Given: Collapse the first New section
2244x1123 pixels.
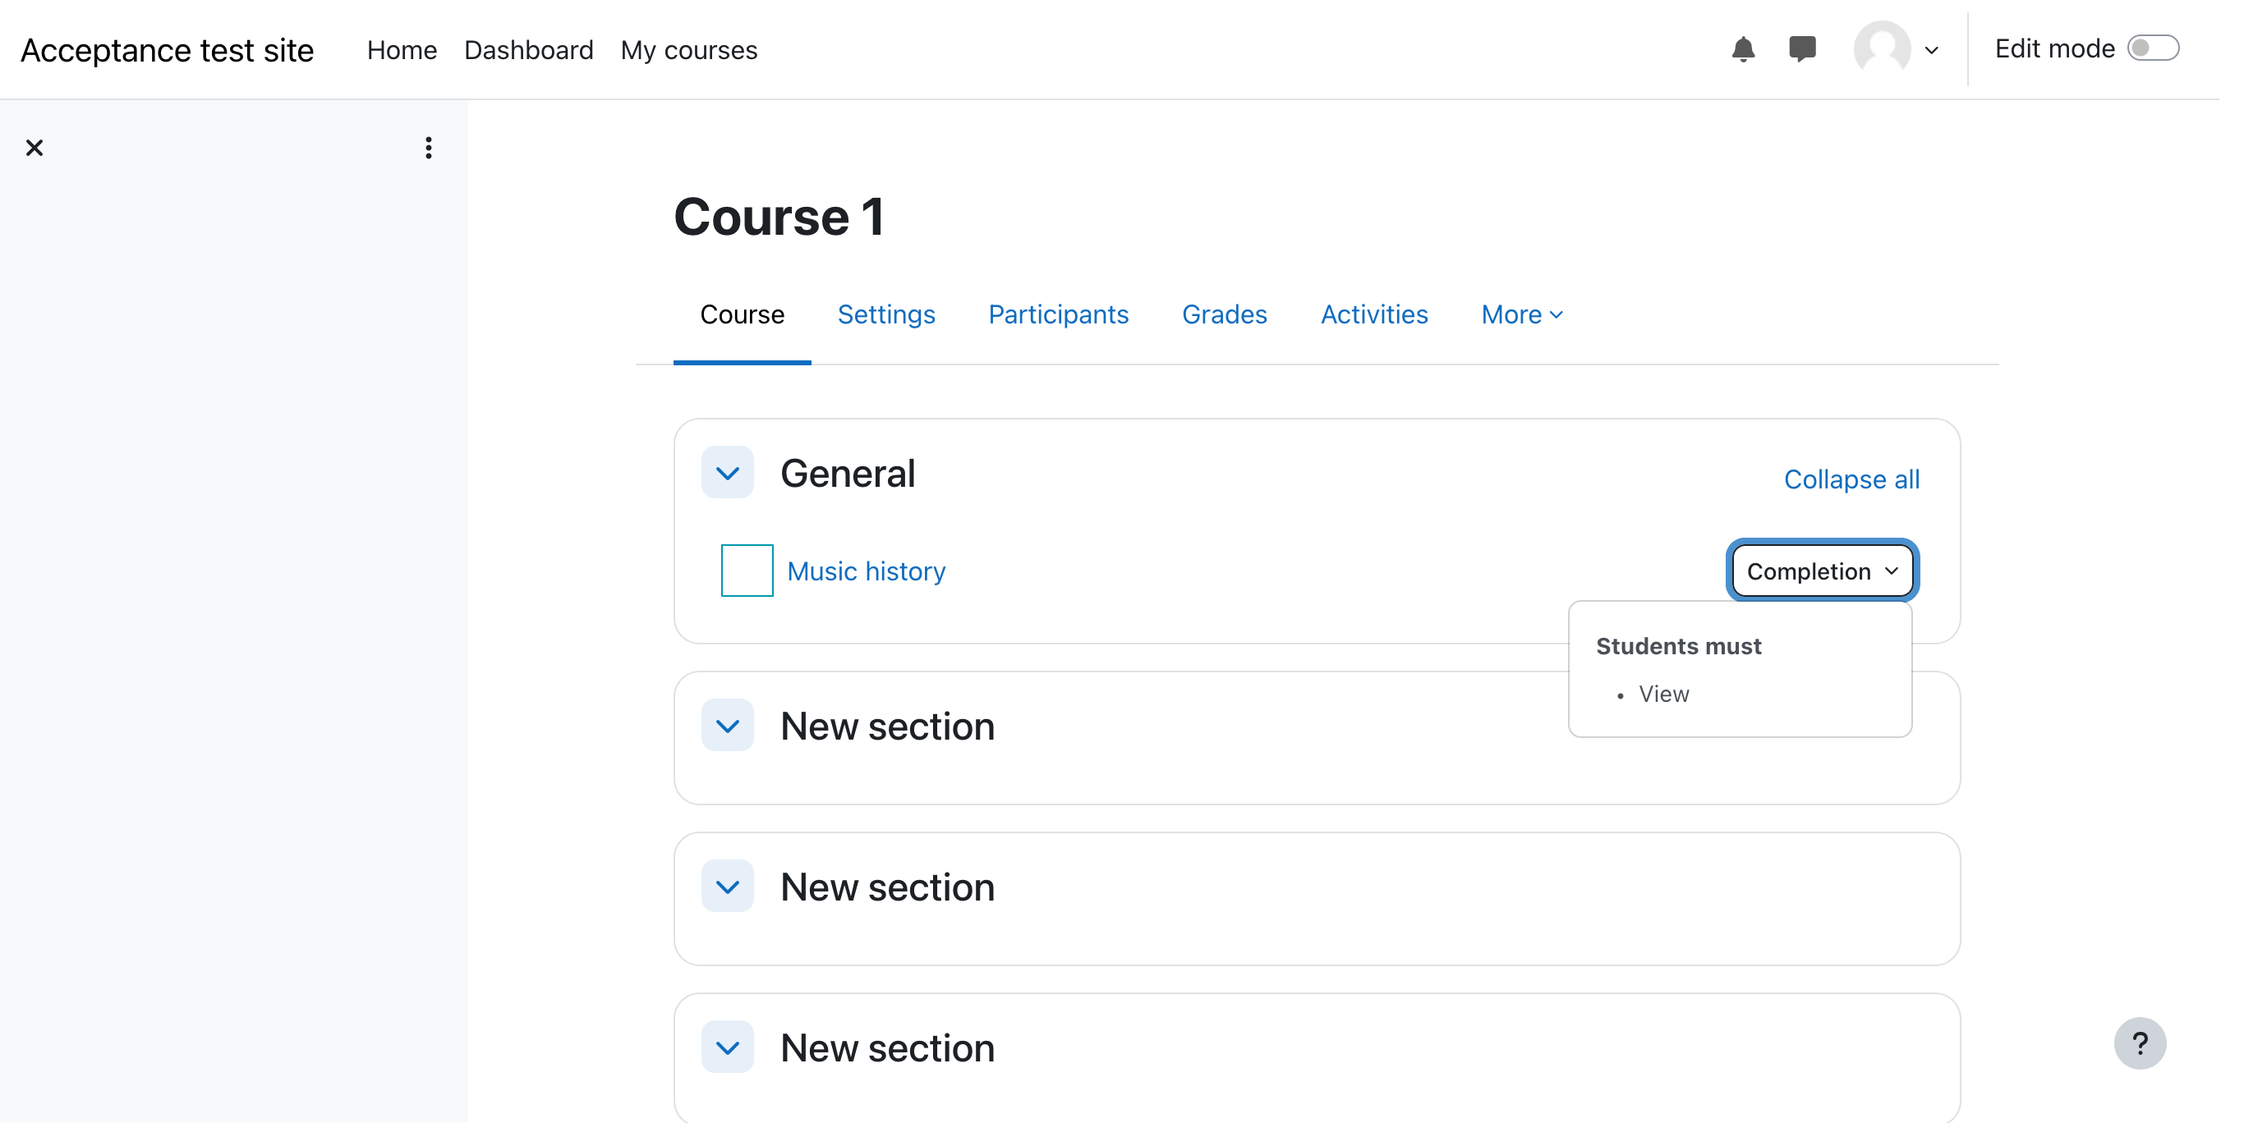Looking at the screenshot, I should click(x=728, y=725).
